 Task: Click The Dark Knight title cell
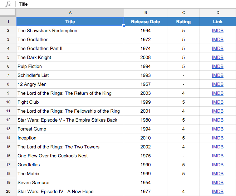[x=34, y=58]
